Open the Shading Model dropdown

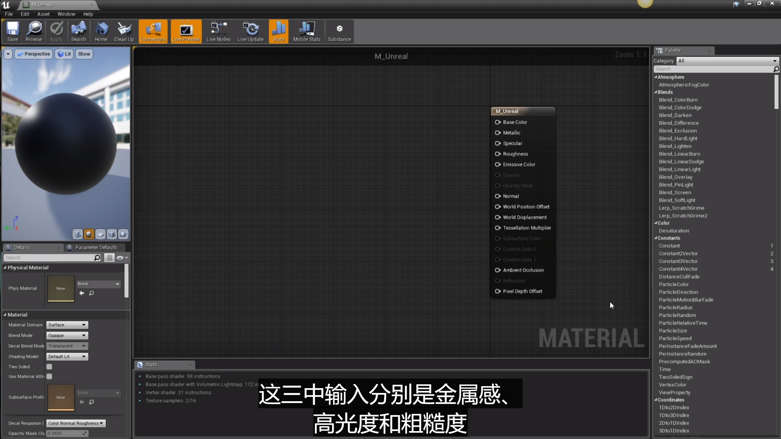coord(67,356)
